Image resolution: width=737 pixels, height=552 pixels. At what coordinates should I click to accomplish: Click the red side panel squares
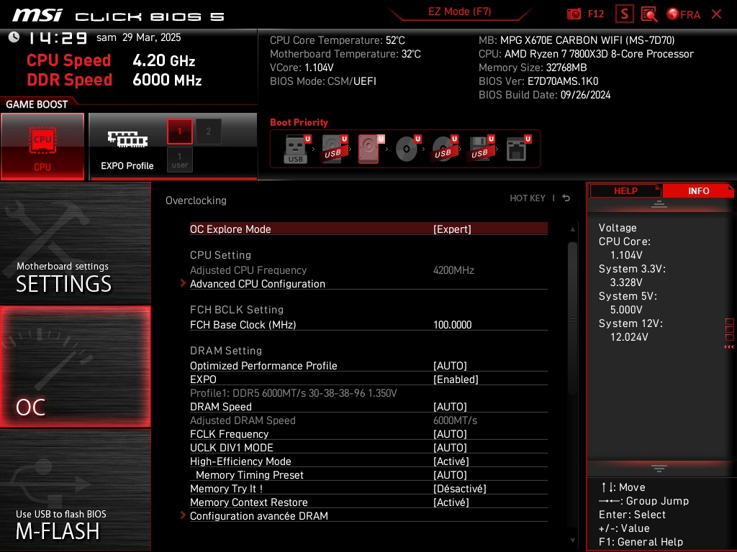(730, 329)
